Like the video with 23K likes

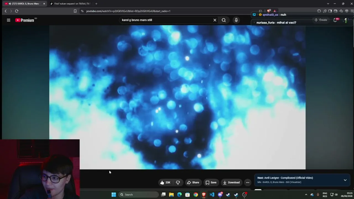tap(165, 182)
